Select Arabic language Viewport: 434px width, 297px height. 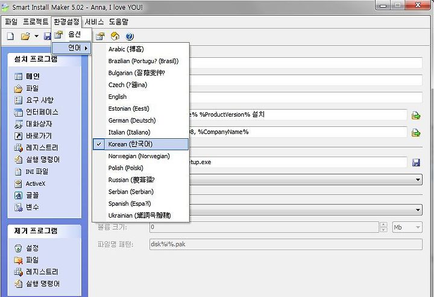[x=141, y=49]
